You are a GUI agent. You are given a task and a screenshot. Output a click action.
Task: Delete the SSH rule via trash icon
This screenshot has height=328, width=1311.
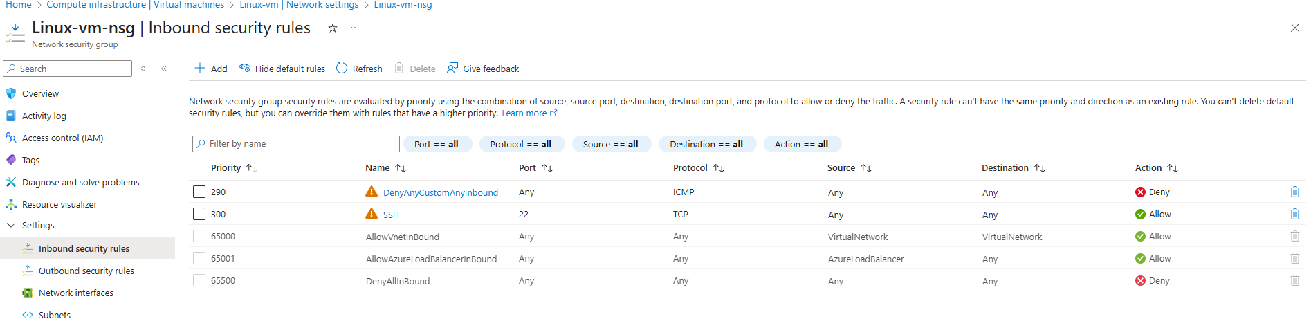[1295, 214]
